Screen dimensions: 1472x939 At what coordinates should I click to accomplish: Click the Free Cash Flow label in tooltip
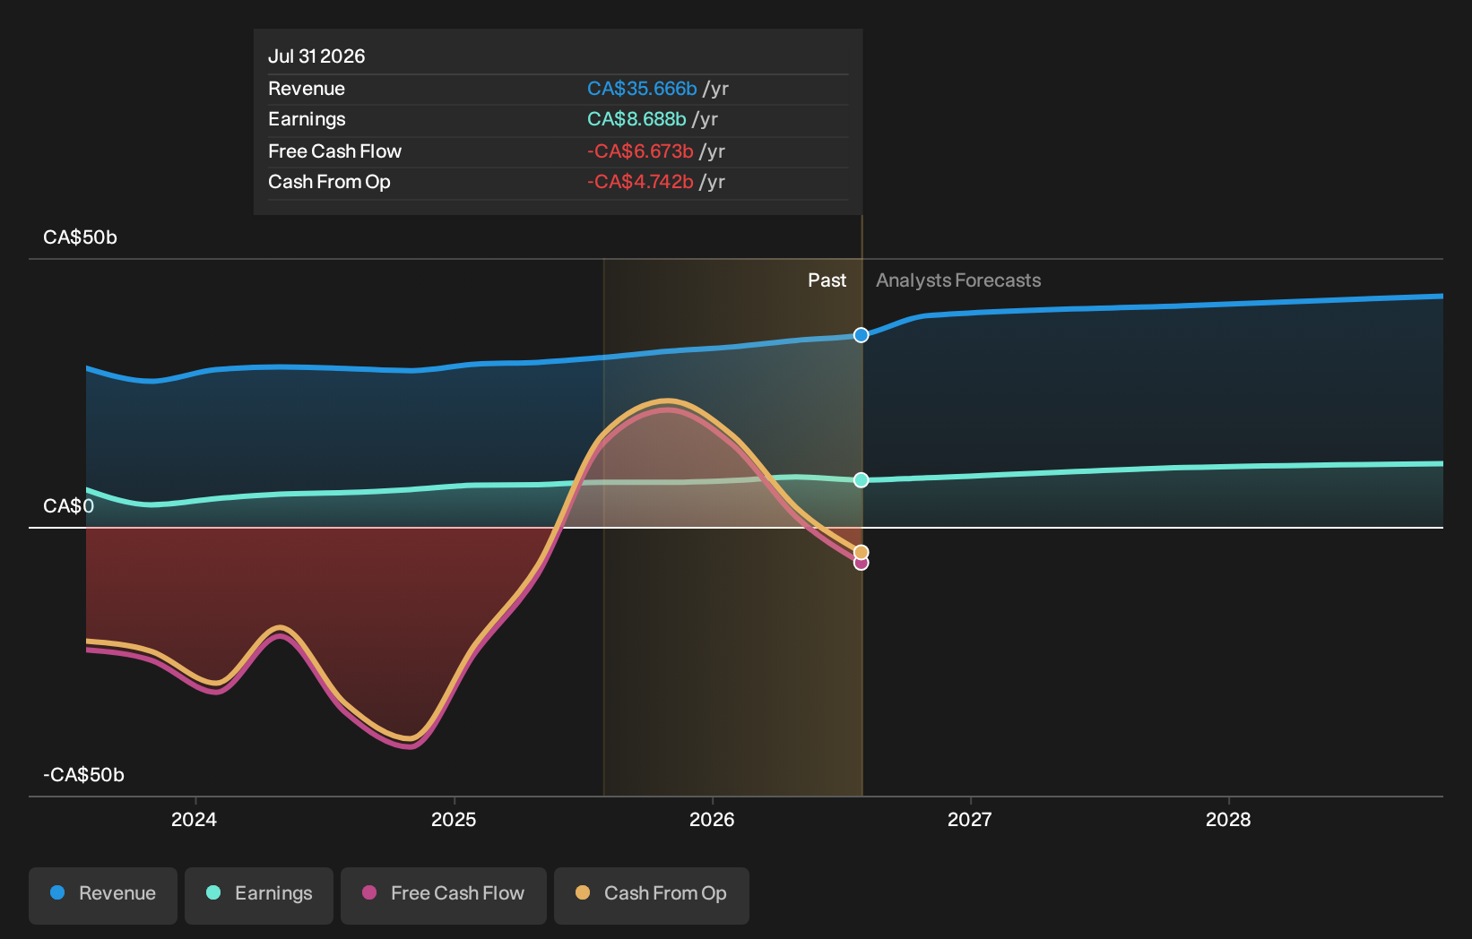pos(334,151)
